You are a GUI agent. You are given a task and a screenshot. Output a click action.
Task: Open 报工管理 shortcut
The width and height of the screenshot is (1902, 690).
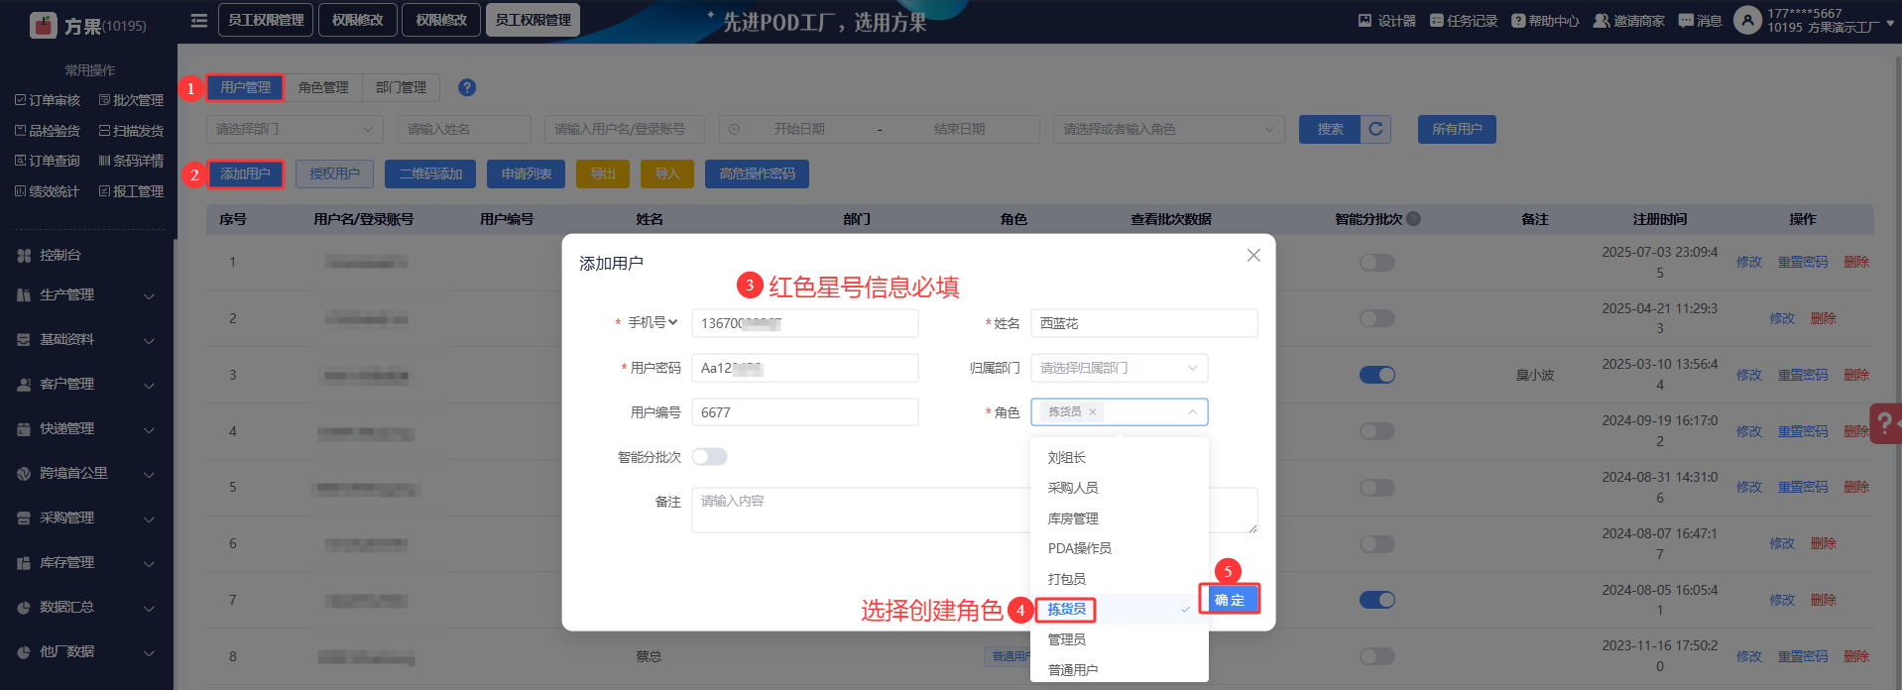tap(131, 191)
